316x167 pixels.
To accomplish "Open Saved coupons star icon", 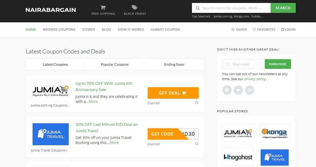I will coord(233,30).
